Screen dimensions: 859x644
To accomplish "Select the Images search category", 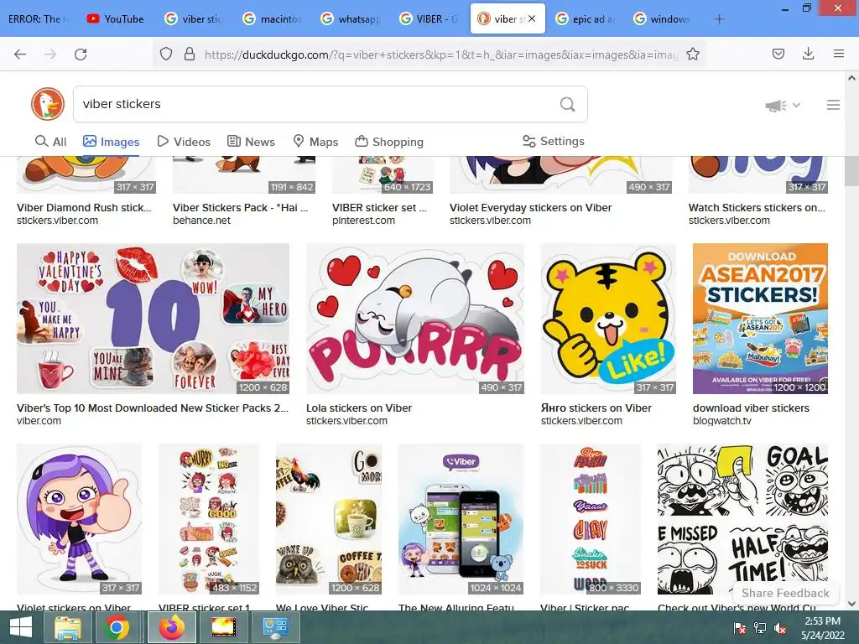I will pos(112,142).
